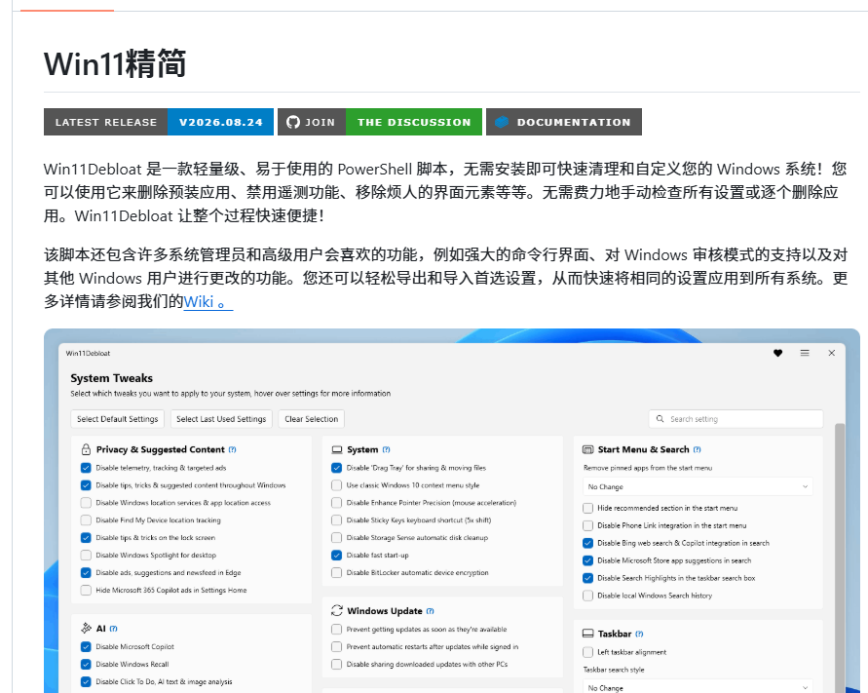Click the AI section help question mark
Viewport: 868px width, 693px height.
click(x=113, y=629)
